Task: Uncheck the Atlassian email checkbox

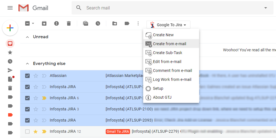Action: coord(27,76)
